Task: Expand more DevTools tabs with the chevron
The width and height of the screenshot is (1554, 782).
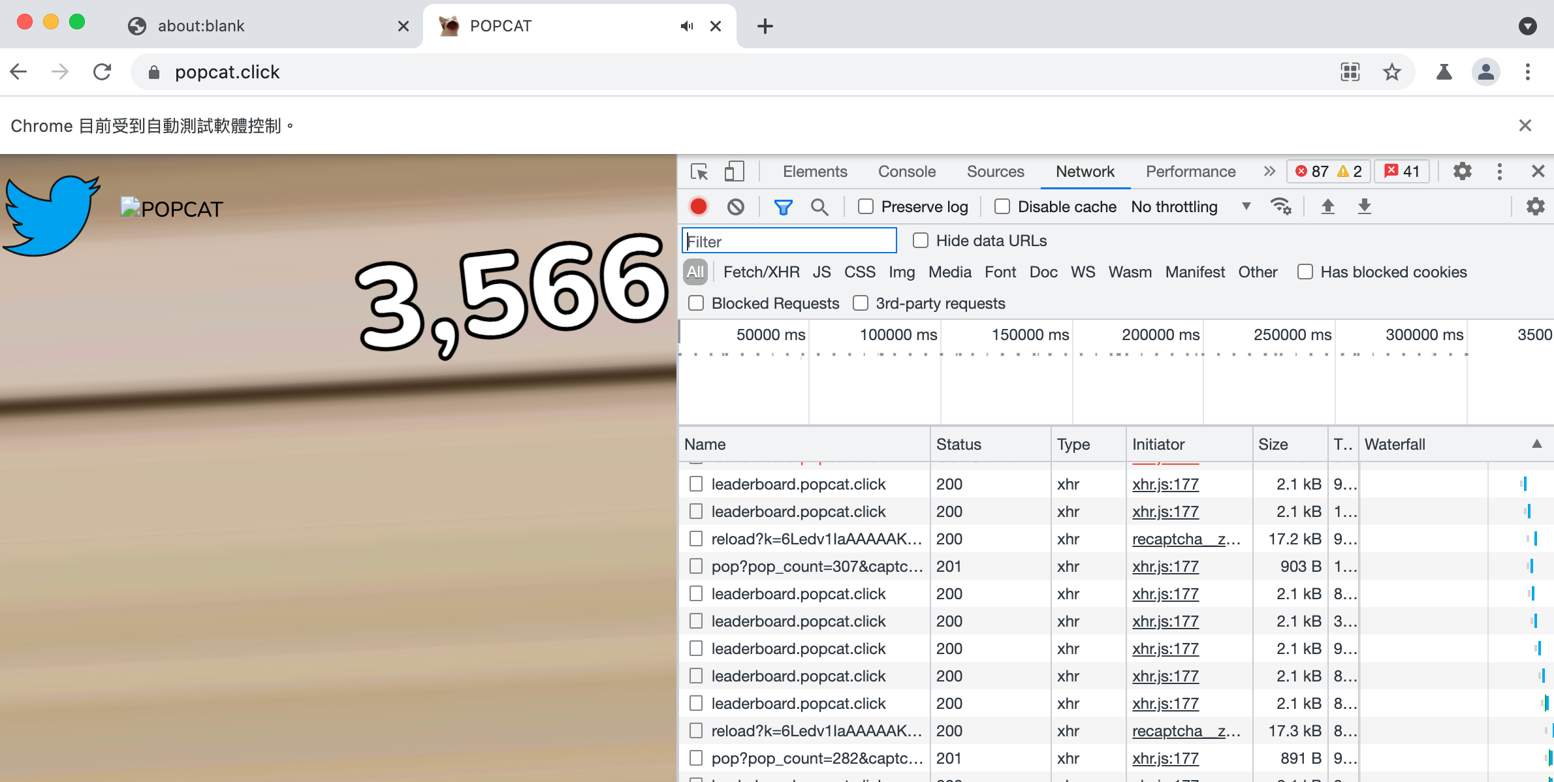Action: (x=1269, y=172)
